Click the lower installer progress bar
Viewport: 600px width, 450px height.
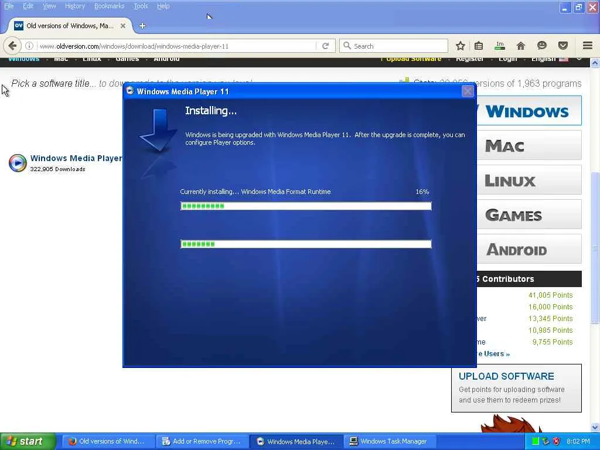click(x=306, y=244)
